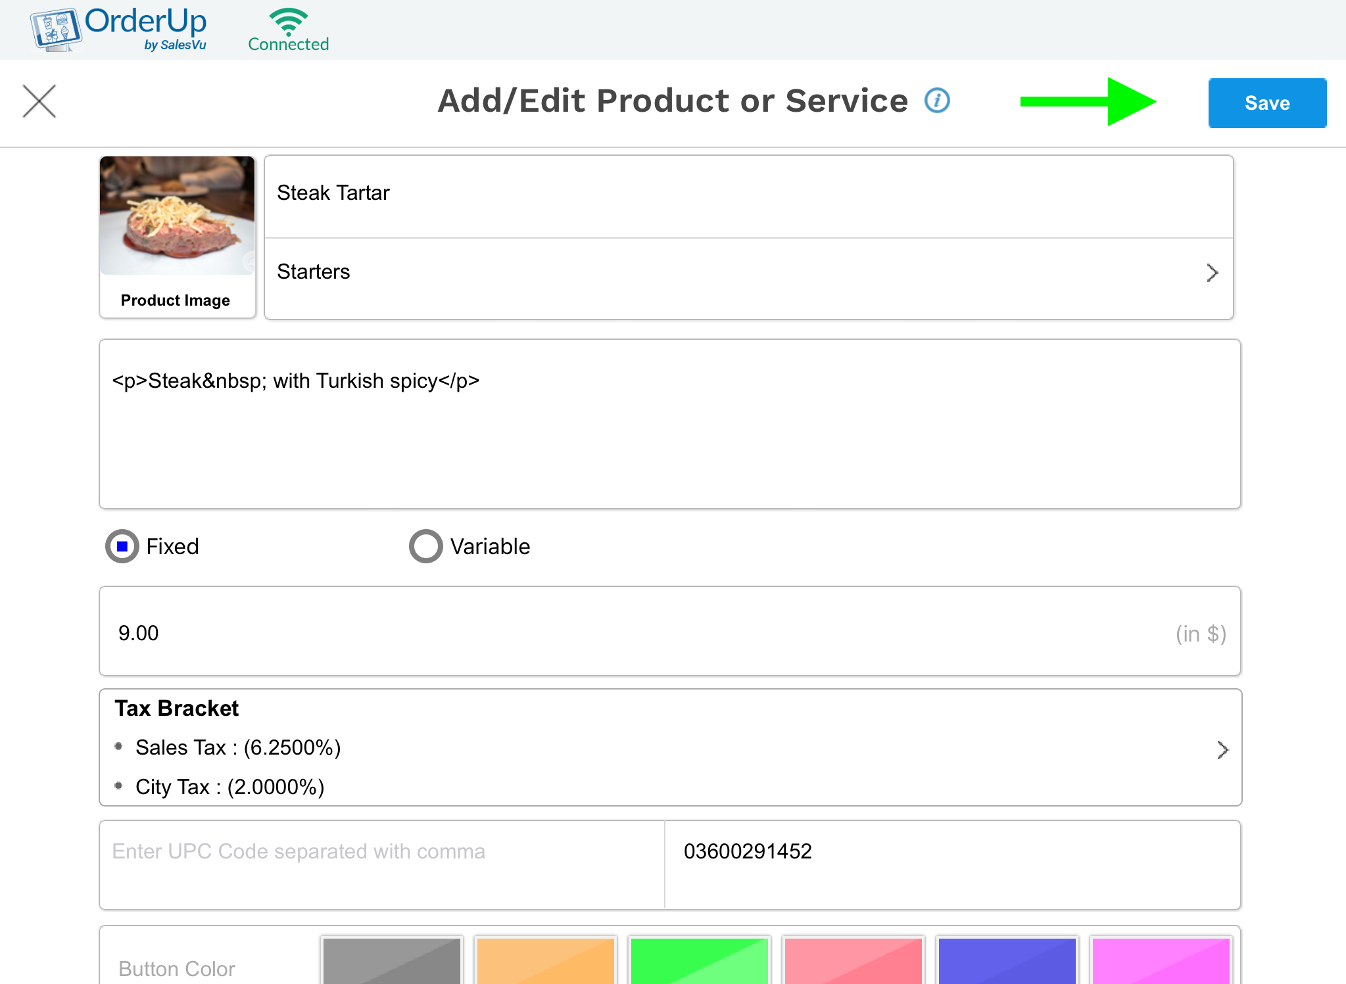Pick the blue button color swatch
Screen dimensions: 1346x984
[1007, 960]
